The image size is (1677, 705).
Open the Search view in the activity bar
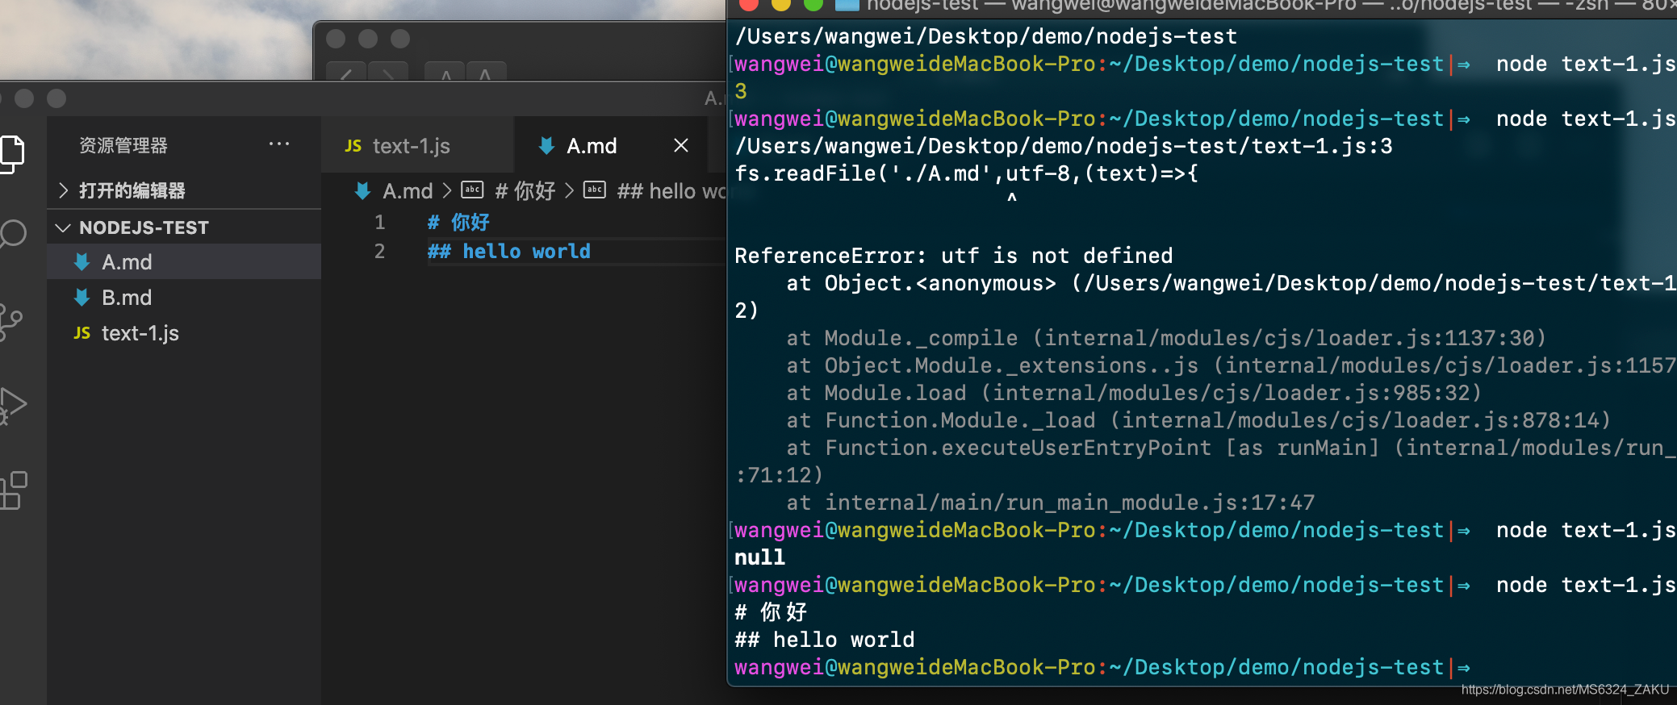tap(11, 235)
